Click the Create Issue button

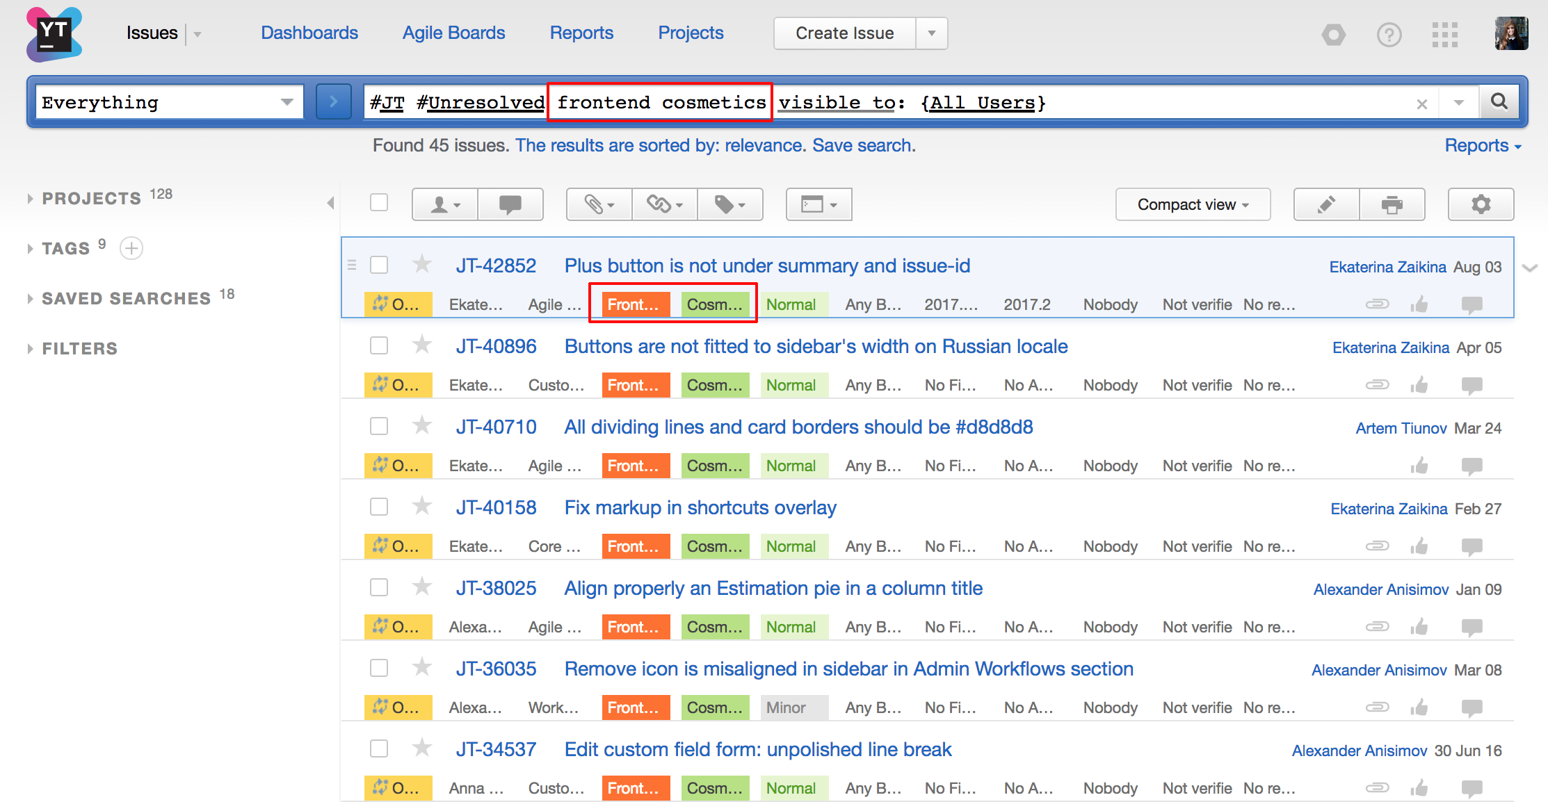coord(844,33)
